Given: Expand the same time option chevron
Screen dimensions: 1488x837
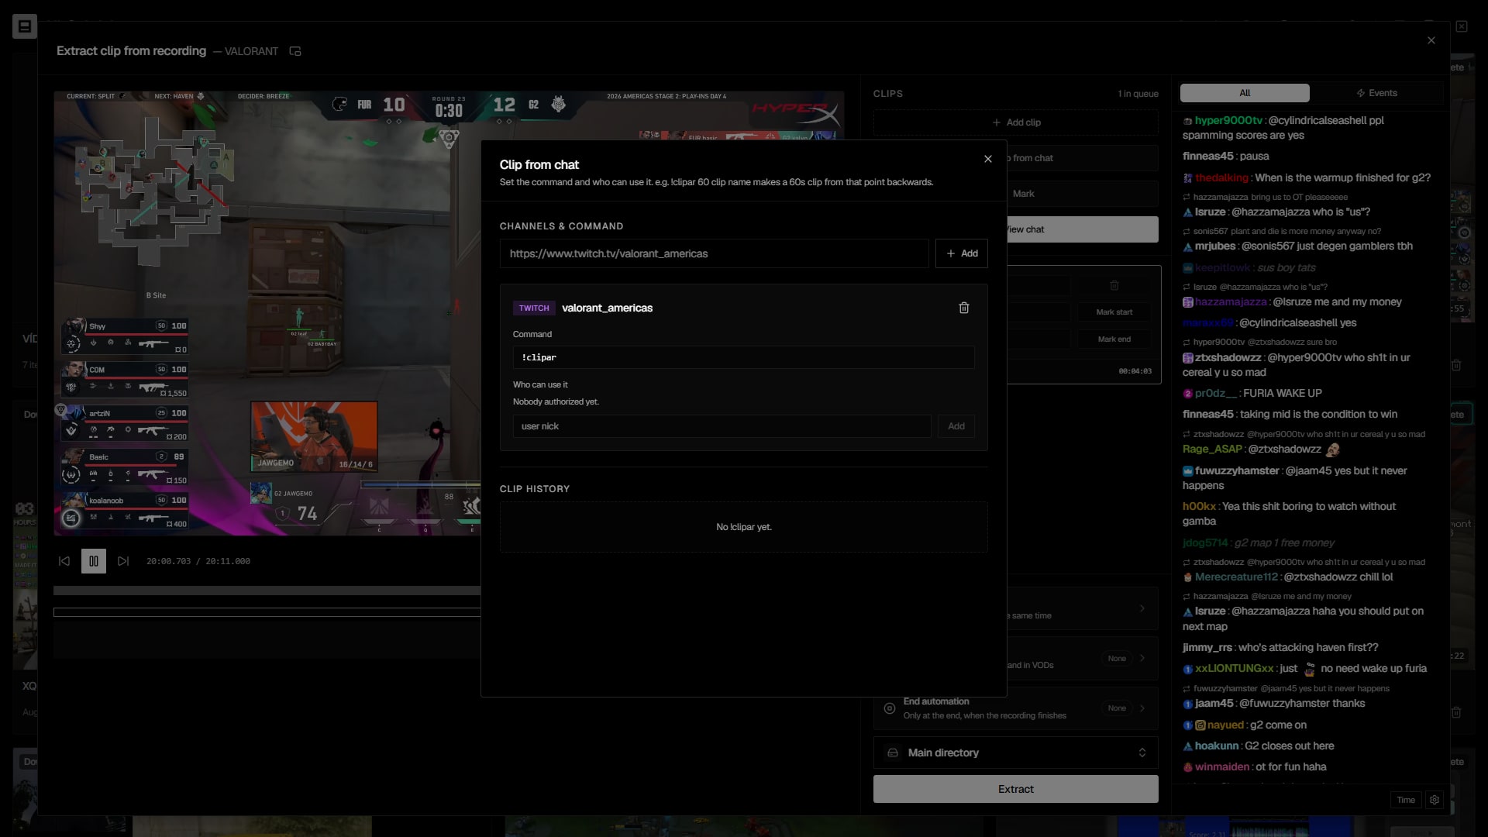Looking at the screenshot, I should point(1142,608).
